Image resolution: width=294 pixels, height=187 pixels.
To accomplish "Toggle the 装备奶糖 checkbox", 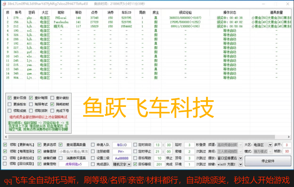I will tap(39, 158).
